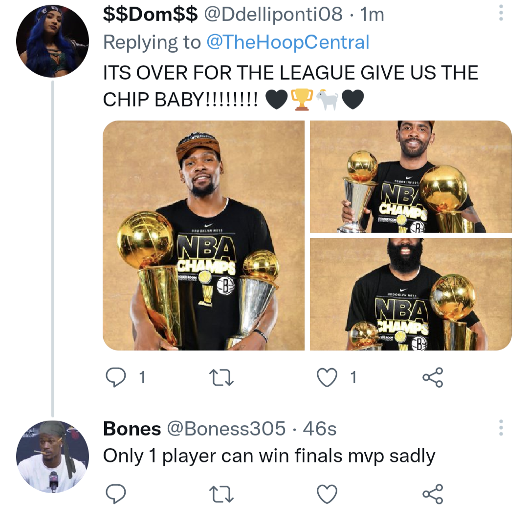Like the $$Dom$$ tweet
Screen dimensions: 528x519
tap(328, 377)
